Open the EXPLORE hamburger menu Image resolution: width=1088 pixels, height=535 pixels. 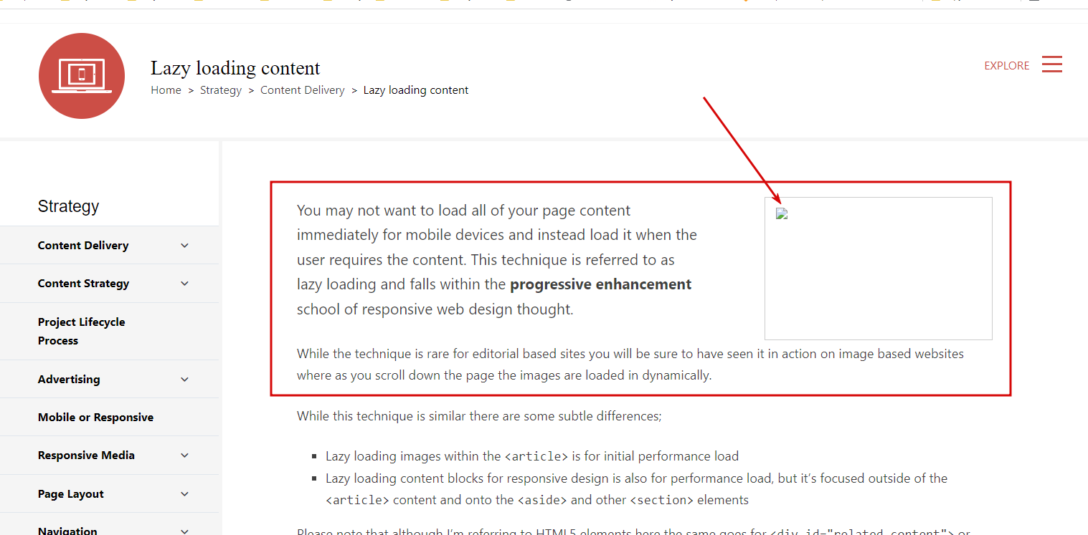tap(1051, 64)
